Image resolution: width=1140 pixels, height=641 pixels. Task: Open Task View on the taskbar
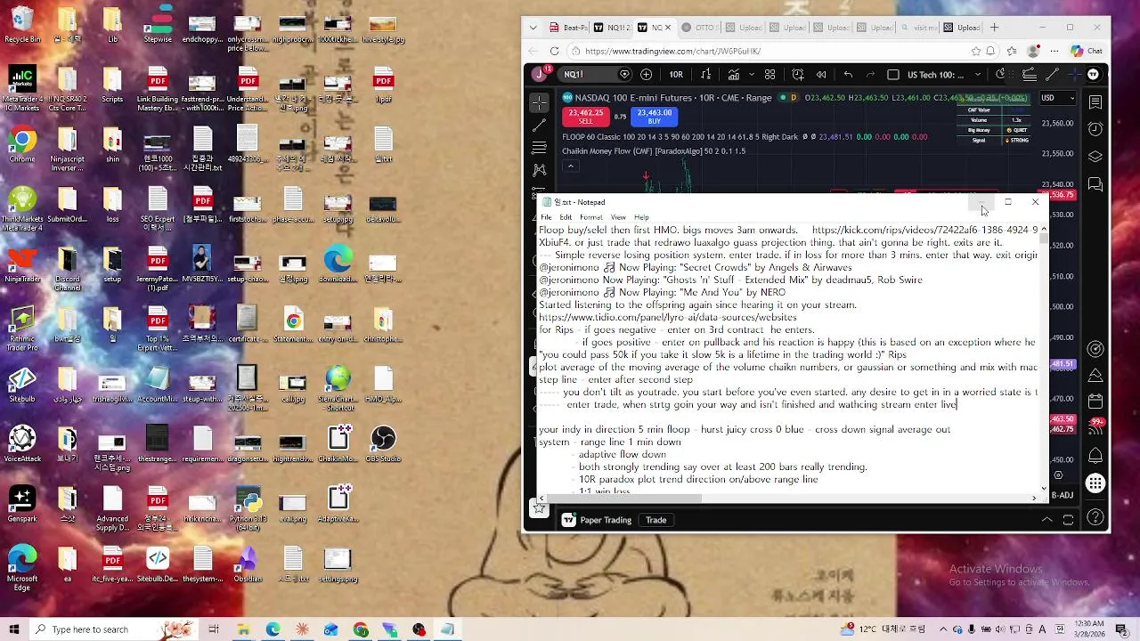[214, 629]
